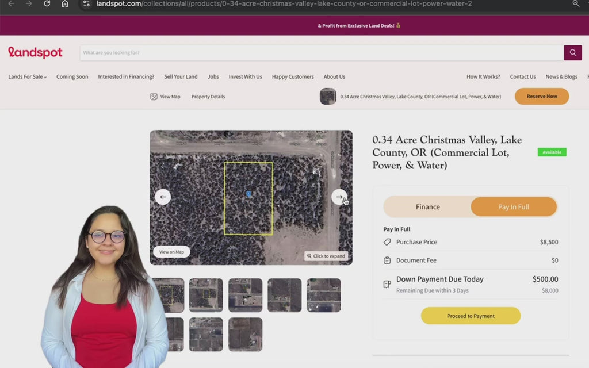Open View Map icon link

(x=165, y=97)
